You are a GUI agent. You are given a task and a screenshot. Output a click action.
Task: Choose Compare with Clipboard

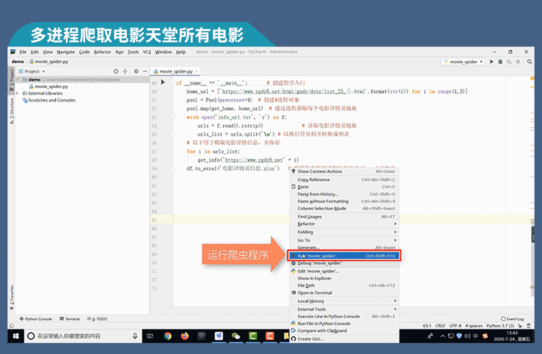point(344,331)
